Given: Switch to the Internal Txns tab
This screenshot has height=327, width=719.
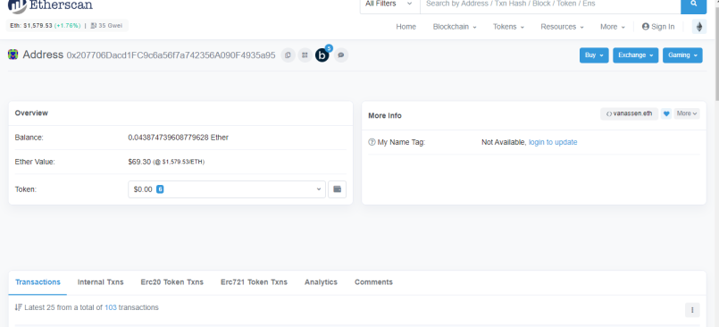Looking at the screenshot, I should click(100, 282).
